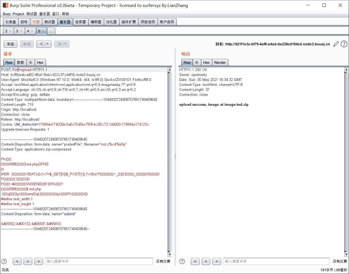
Task: Switch to the 插件扩展 tab
Action: pyautogui.click(x=129, y=22)
